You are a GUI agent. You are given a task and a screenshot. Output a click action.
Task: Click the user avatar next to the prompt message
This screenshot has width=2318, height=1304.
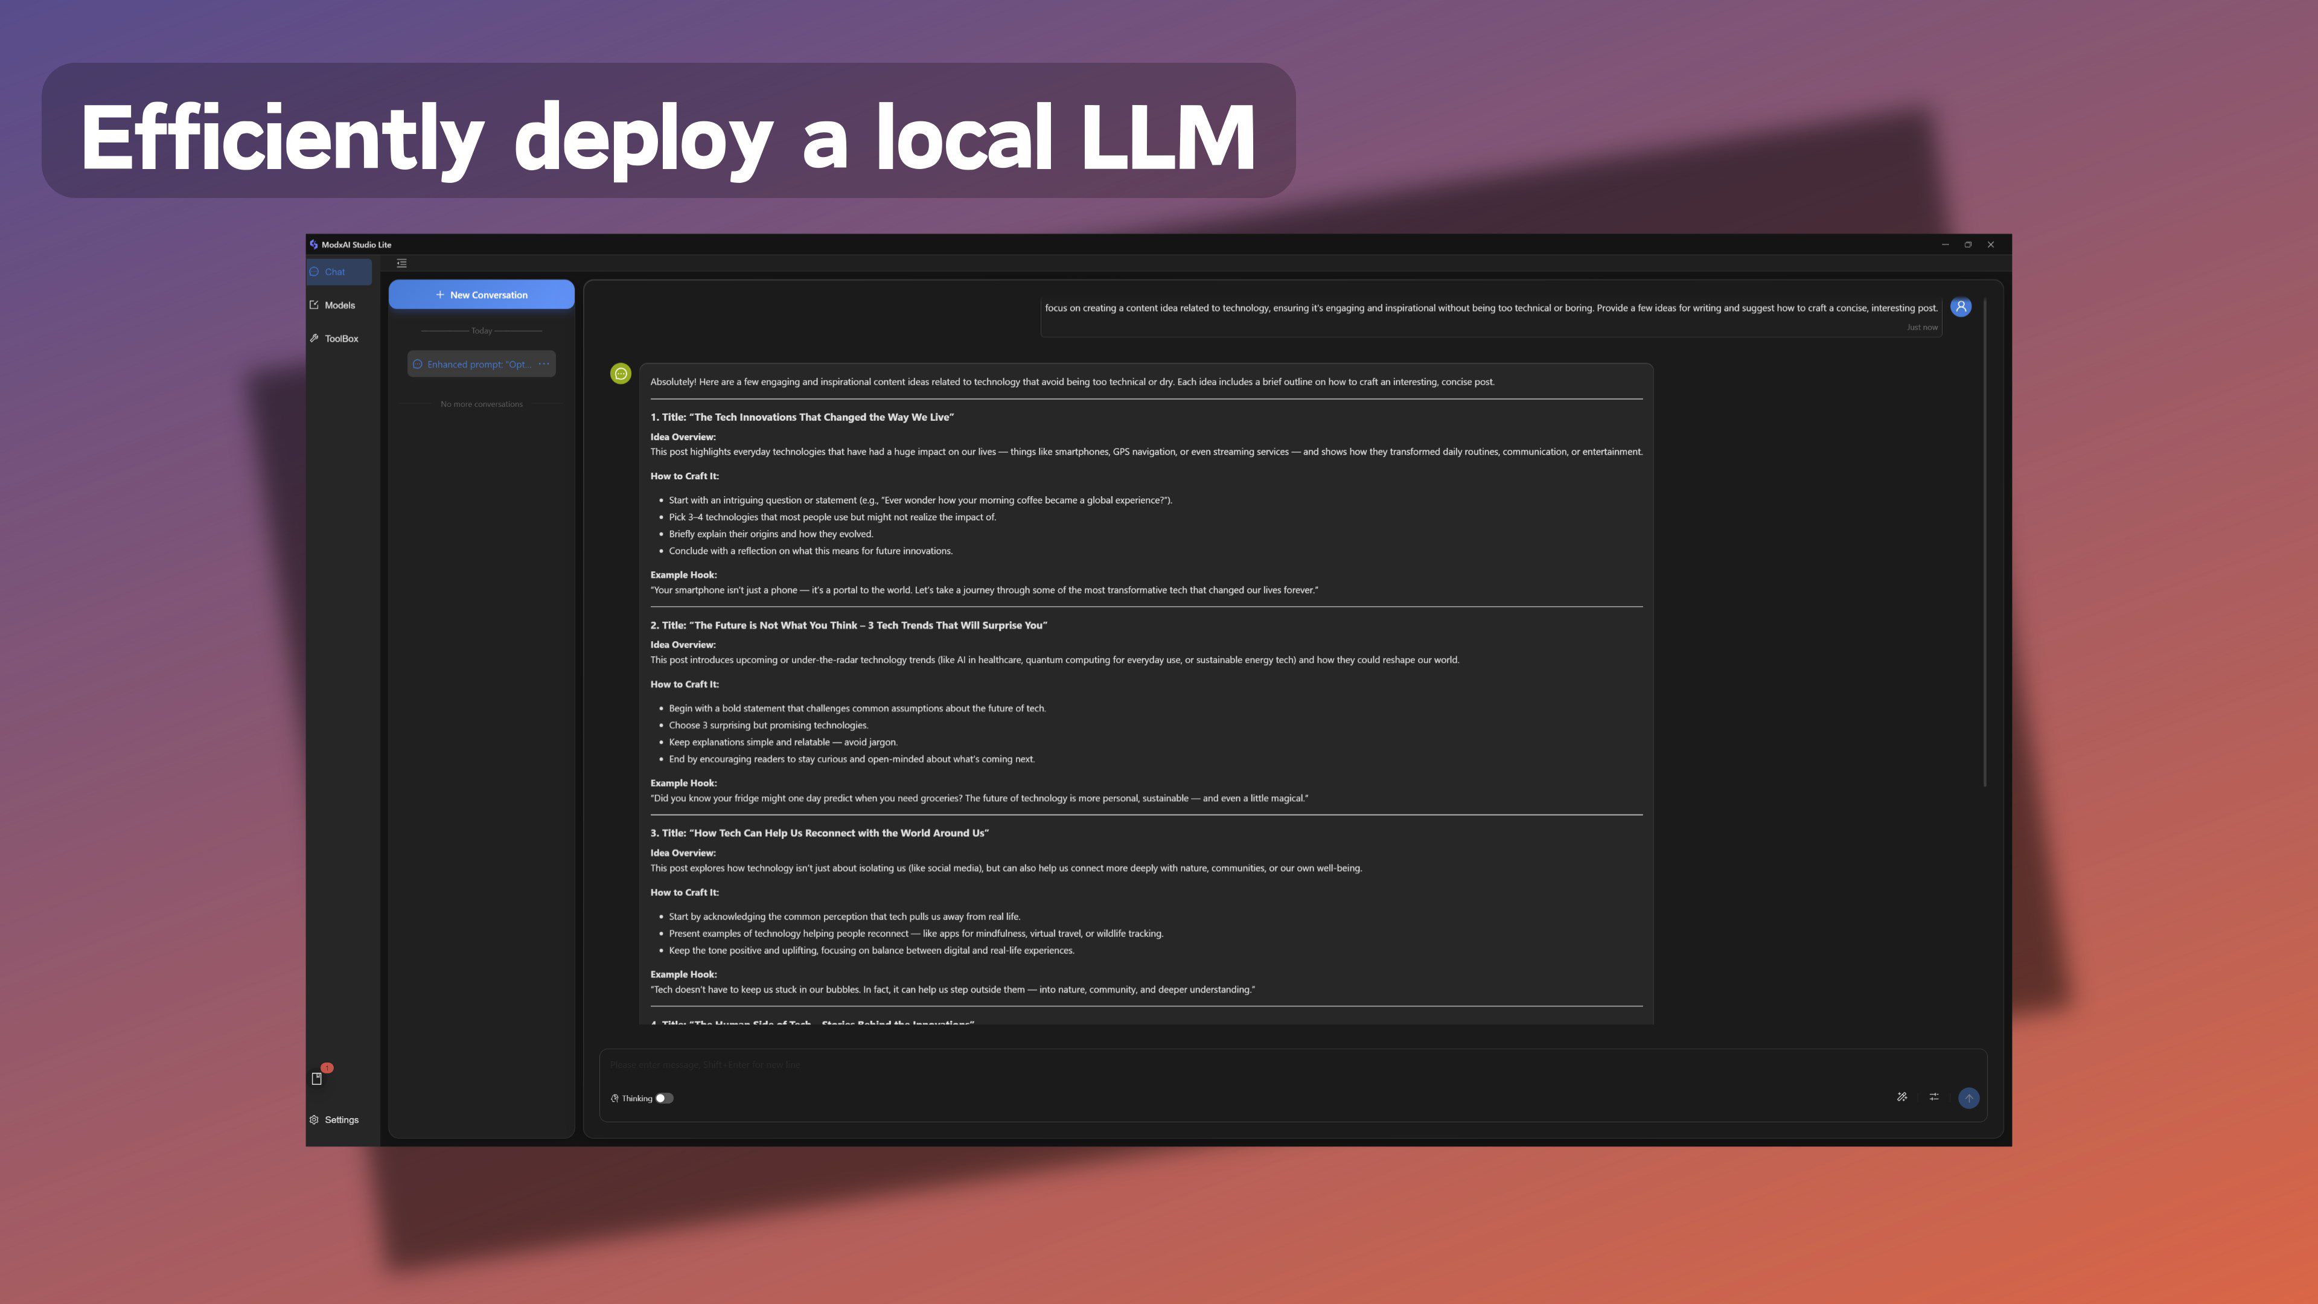(1961, 307)
